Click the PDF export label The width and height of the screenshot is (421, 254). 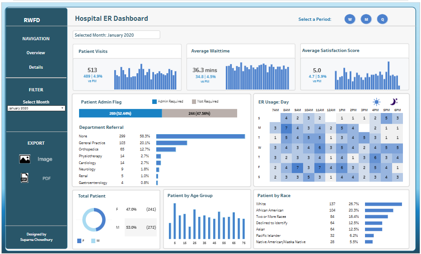point(47,178)
